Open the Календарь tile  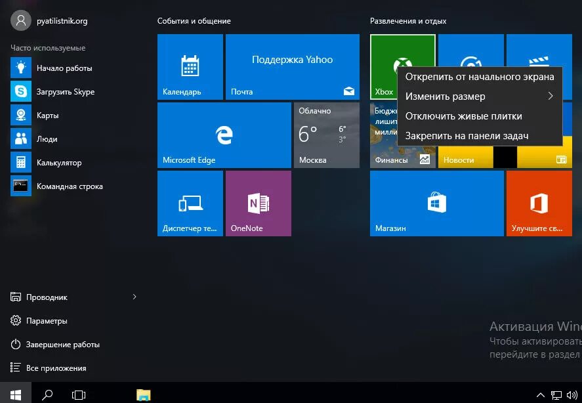[190, 67]
